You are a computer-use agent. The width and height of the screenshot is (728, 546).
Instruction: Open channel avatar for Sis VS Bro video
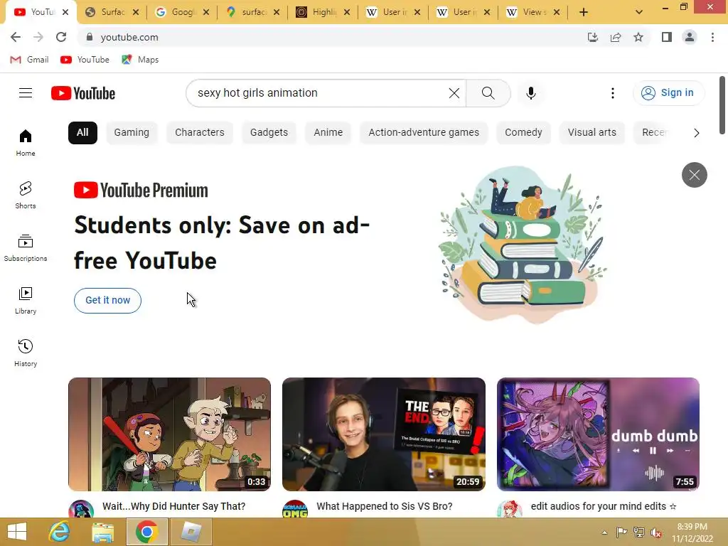coord(295,509)
